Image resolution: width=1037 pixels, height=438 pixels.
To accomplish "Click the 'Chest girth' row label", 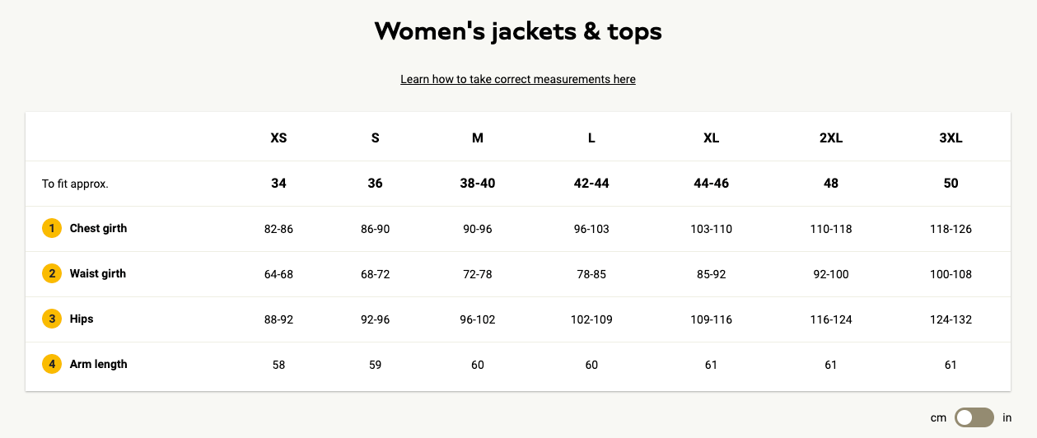I will (98, 228).
